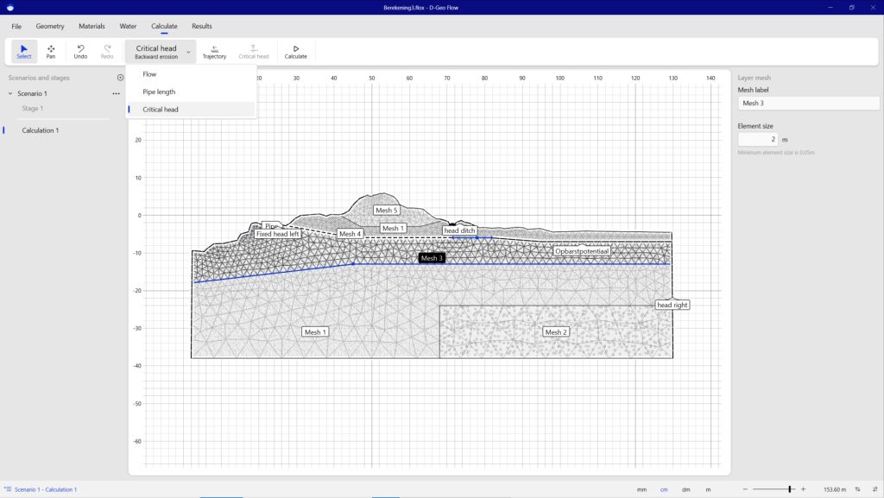Add a new scenario with plus icon
This screenshot has height=498, width=884.
(x=120, y=78)
